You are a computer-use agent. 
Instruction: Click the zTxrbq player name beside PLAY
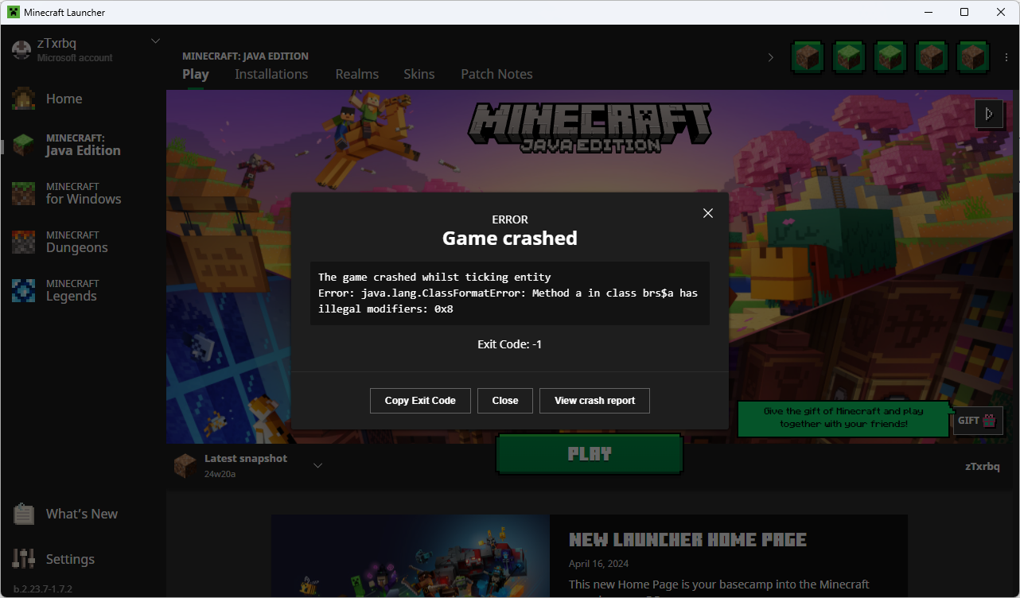(982, 466)
